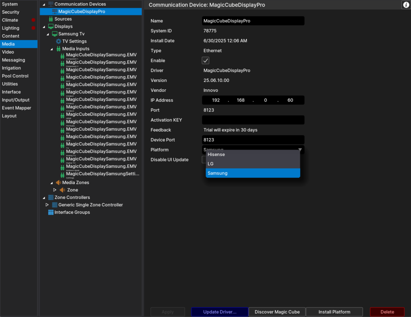
Task: Open the Pool Control section
Action: pos(19,76)
